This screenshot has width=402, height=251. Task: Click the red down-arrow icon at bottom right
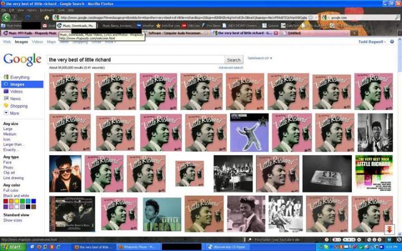tap(389, 229)
